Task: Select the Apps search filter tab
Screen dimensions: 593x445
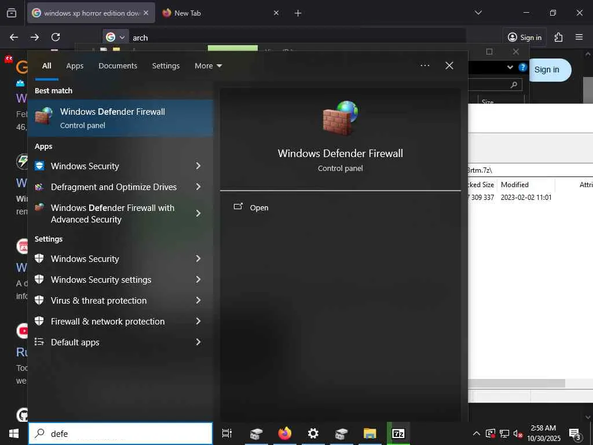Action: click(75, 66)
